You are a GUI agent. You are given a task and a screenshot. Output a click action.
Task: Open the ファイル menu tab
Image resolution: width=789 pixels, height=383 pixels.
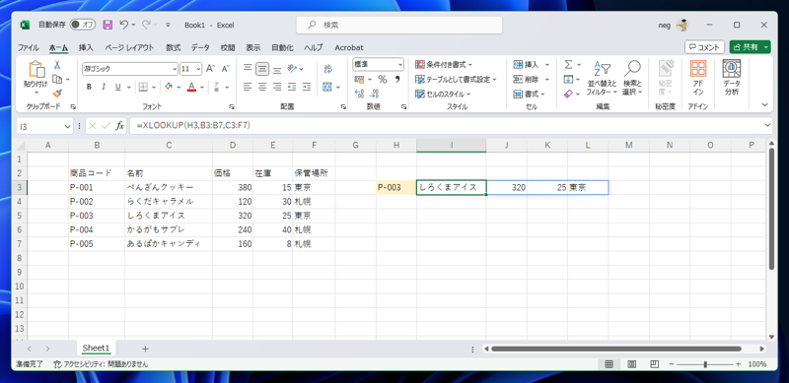tap(29, 47)
